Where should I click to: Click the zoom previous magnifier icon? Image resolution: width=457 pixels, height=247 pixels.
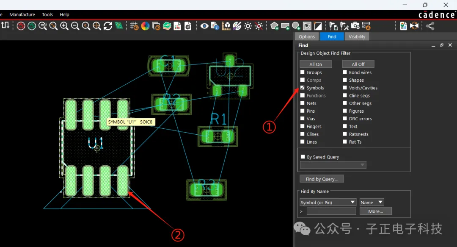coord(85,26)
